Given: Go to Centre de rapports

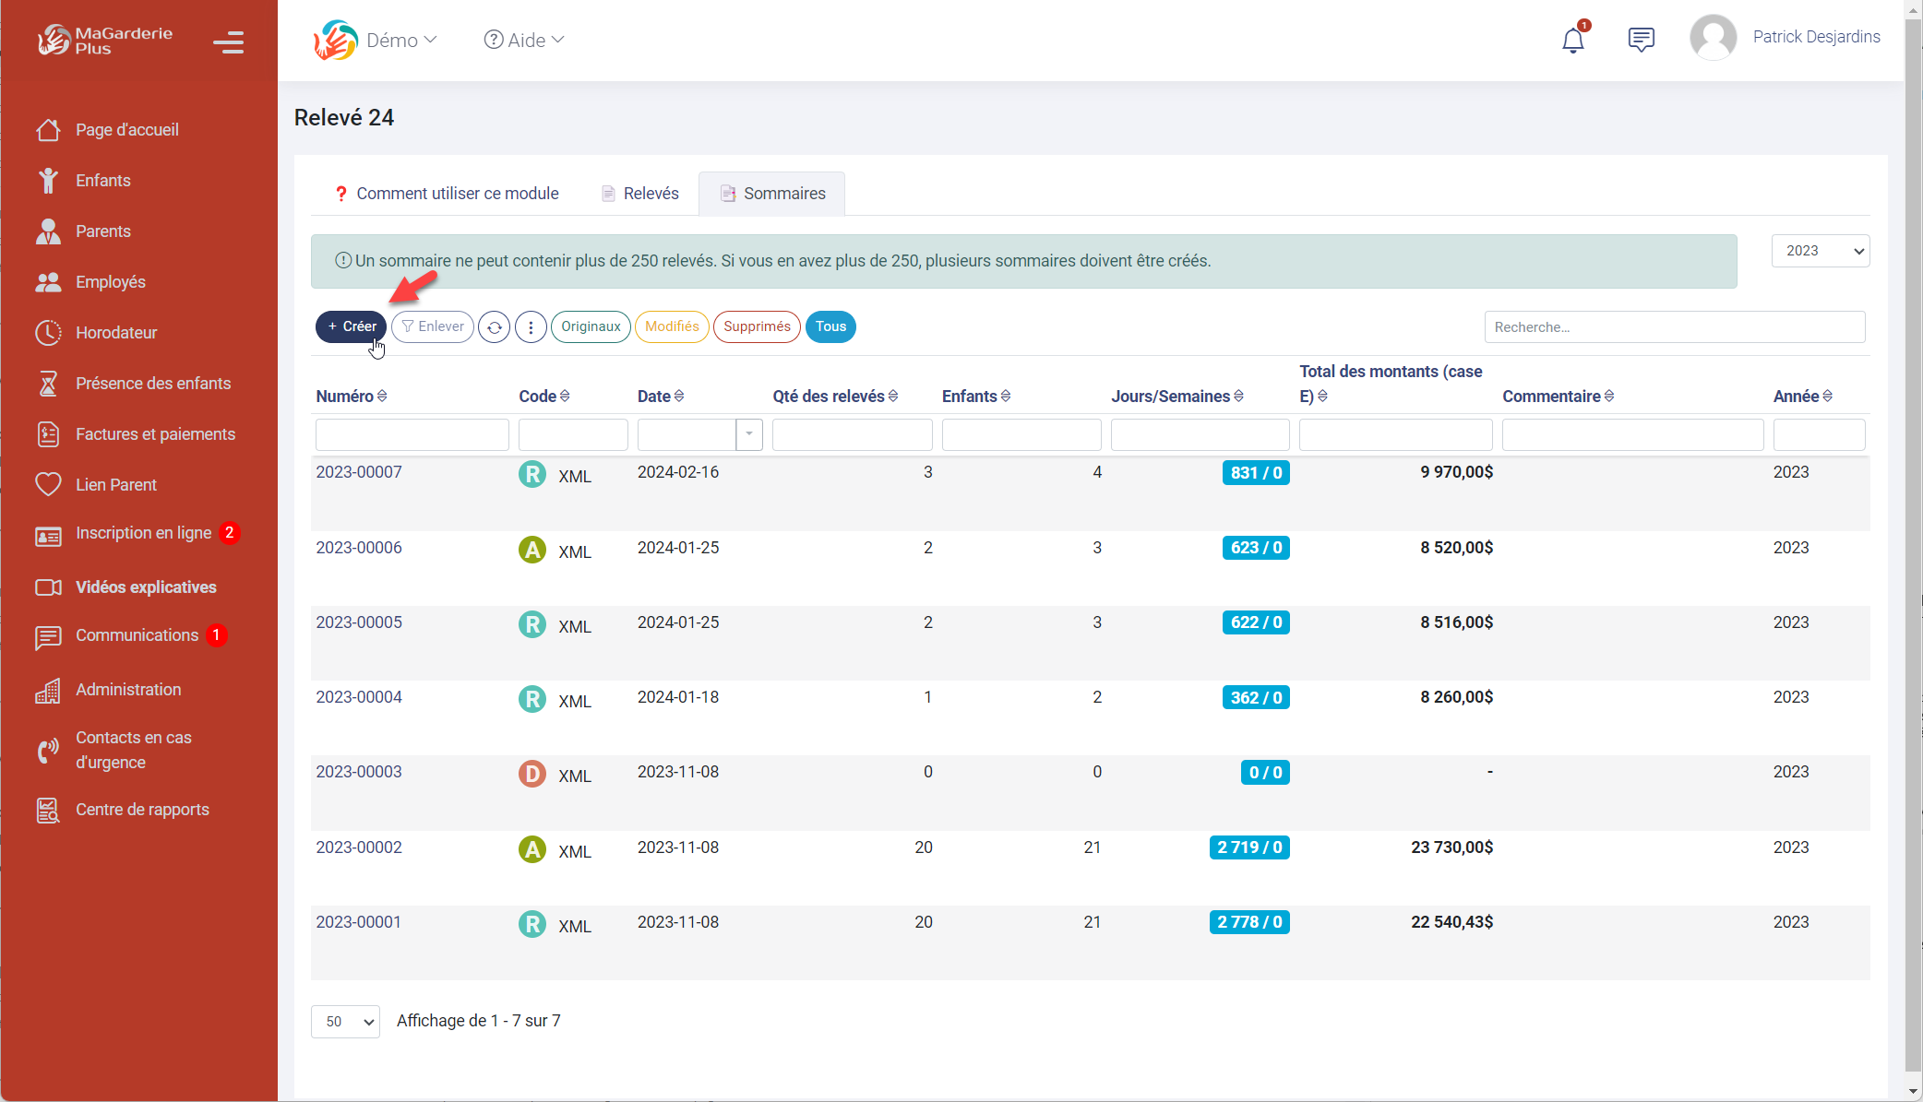Looking at the screenshot, I should point(142,810).
